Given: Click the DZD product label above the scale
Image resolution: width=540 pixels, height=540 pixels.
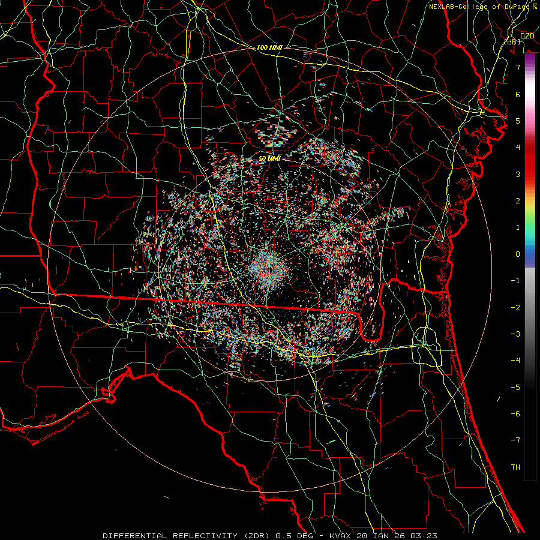Looking at the screenshot, I should [x=527, y=36].
